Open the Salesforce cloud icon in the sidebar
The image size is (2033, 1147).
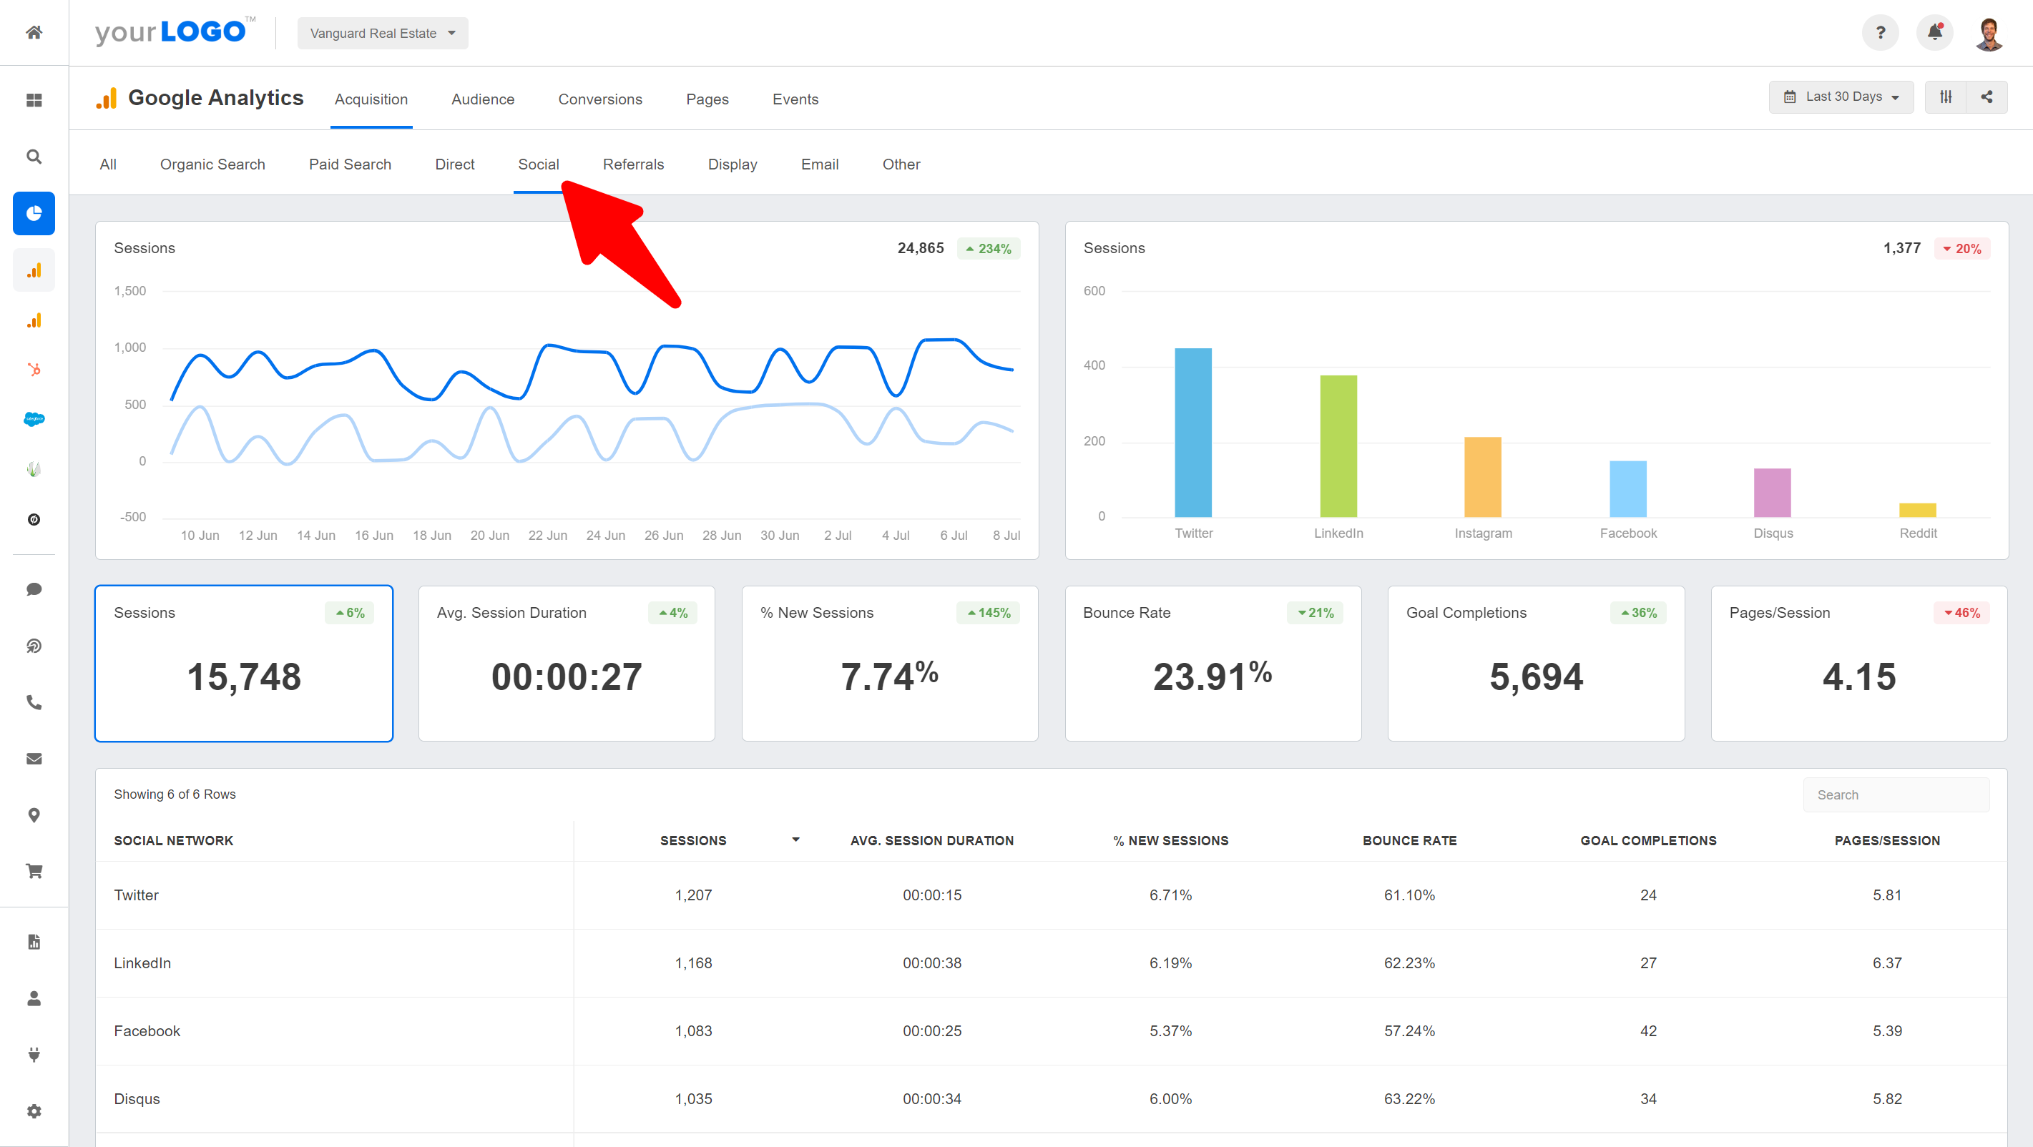(34, 419)
